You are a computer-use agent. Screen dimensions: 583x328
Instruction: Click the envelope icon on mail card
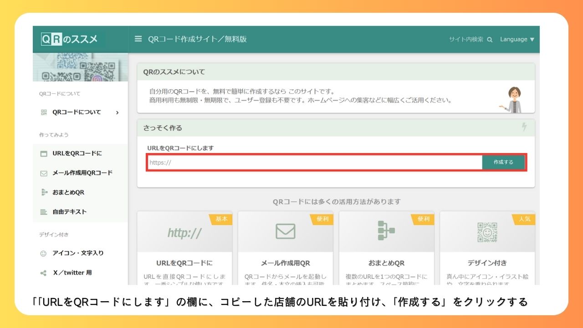286,231
